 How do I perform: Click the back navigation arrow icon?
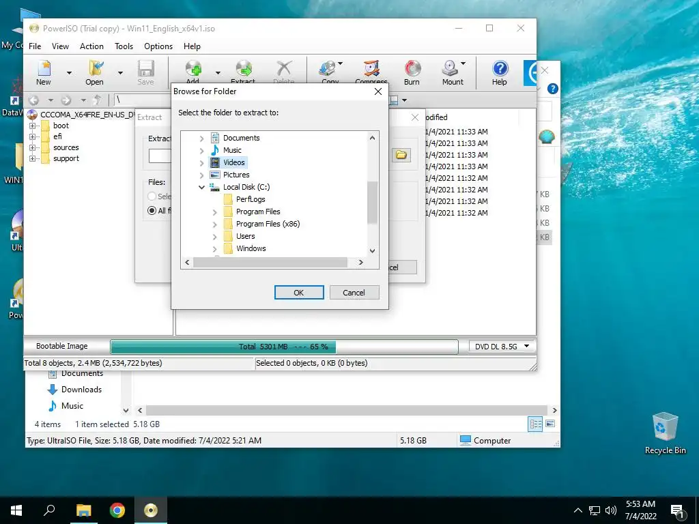(34, 100)
